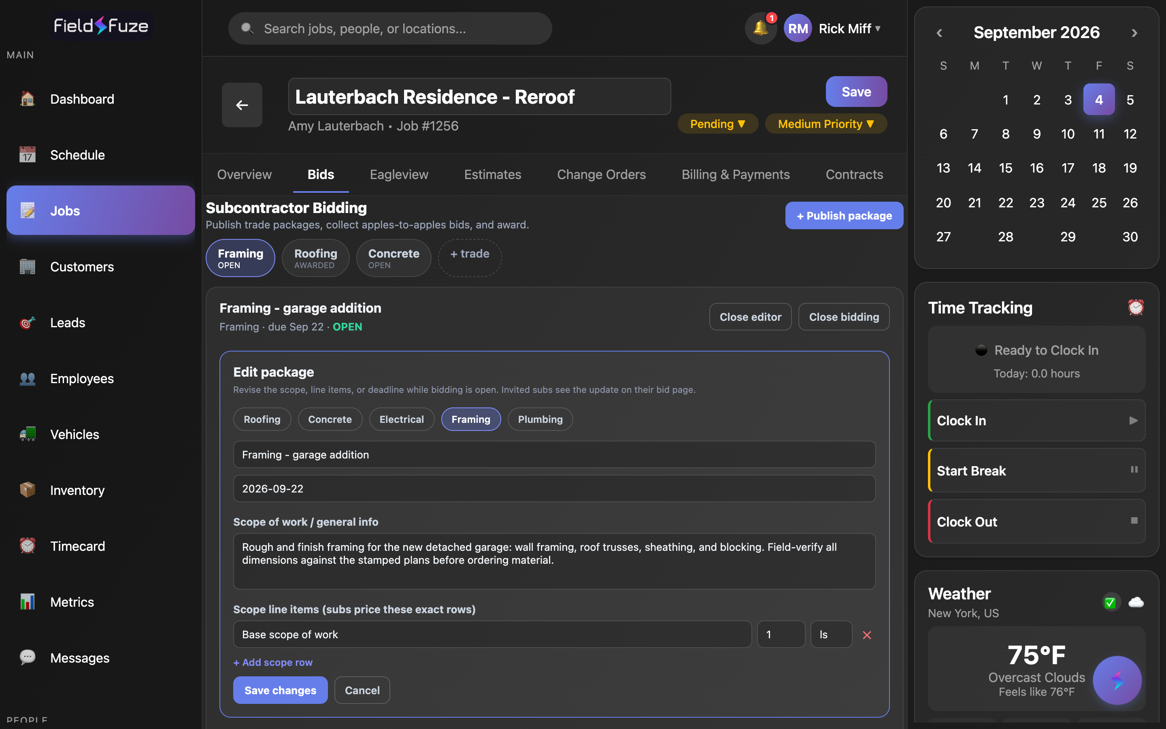1166x729 pixels.
Task: Switch to the Bids tab
Action: tap(321, 175)
